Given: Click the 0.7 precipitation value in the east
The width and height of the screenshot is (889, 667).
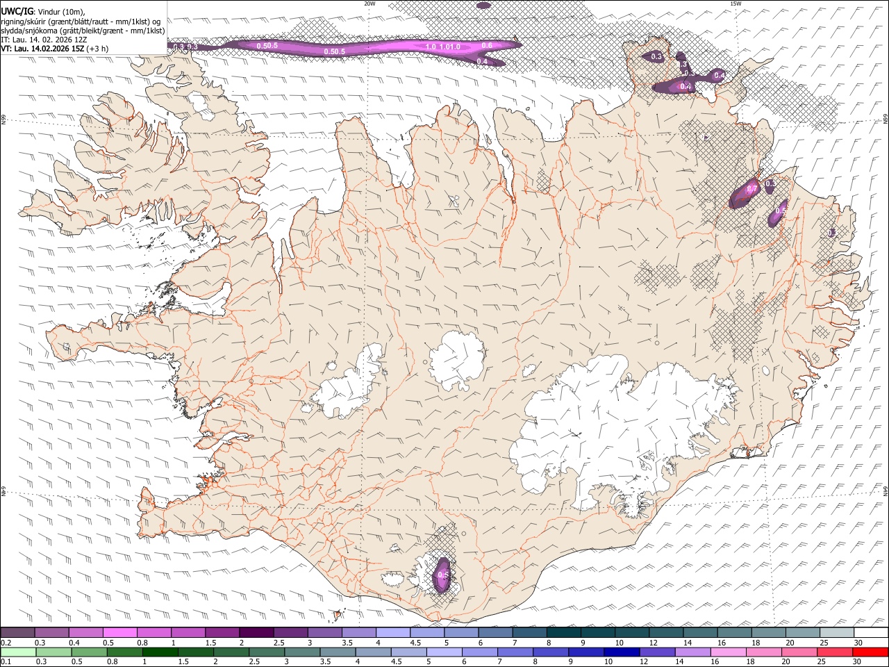Looking at the screenshot, I should pos(751,189).
